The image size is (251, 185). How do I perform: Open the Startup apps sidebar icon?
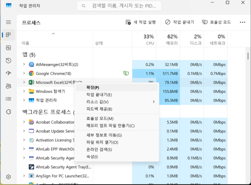tap(9, 73)
